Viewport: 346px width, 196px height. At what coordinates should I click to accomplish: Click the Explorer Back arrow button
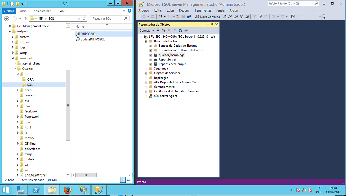tap(7, 19)
